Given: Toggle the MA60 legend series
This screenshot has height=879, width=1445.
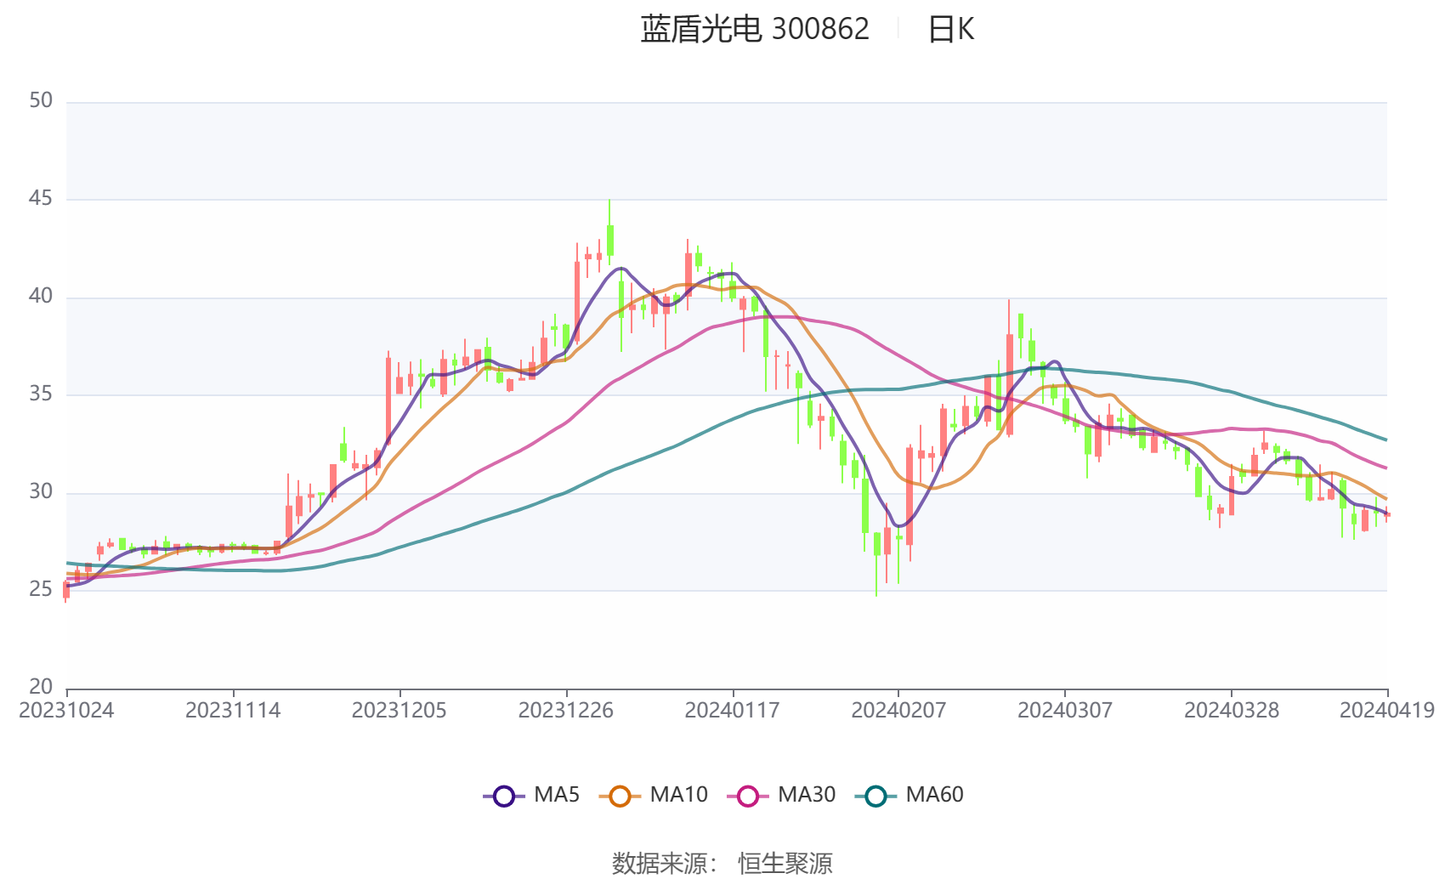Looking at the screenshot, I should pyautogui.click(x=909, y=796).
